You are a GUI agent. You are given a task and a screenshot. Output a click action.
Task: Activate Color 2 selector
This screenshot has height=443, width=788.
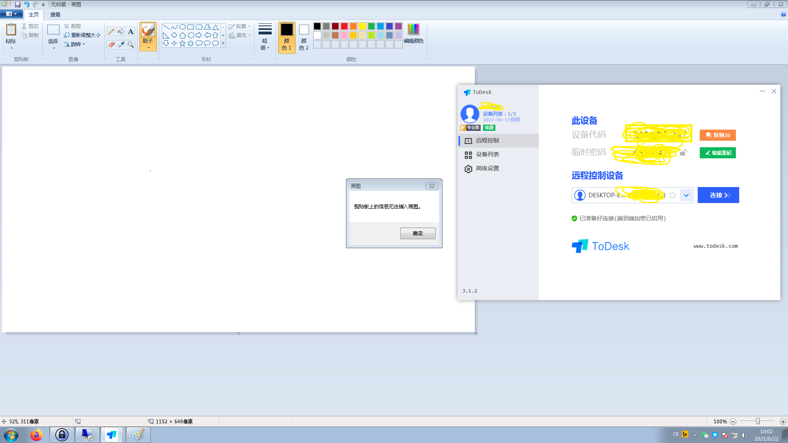304,37
